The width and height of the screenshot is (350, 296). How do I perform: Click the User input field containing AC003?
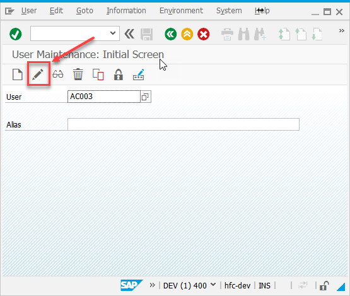point(104,97)
